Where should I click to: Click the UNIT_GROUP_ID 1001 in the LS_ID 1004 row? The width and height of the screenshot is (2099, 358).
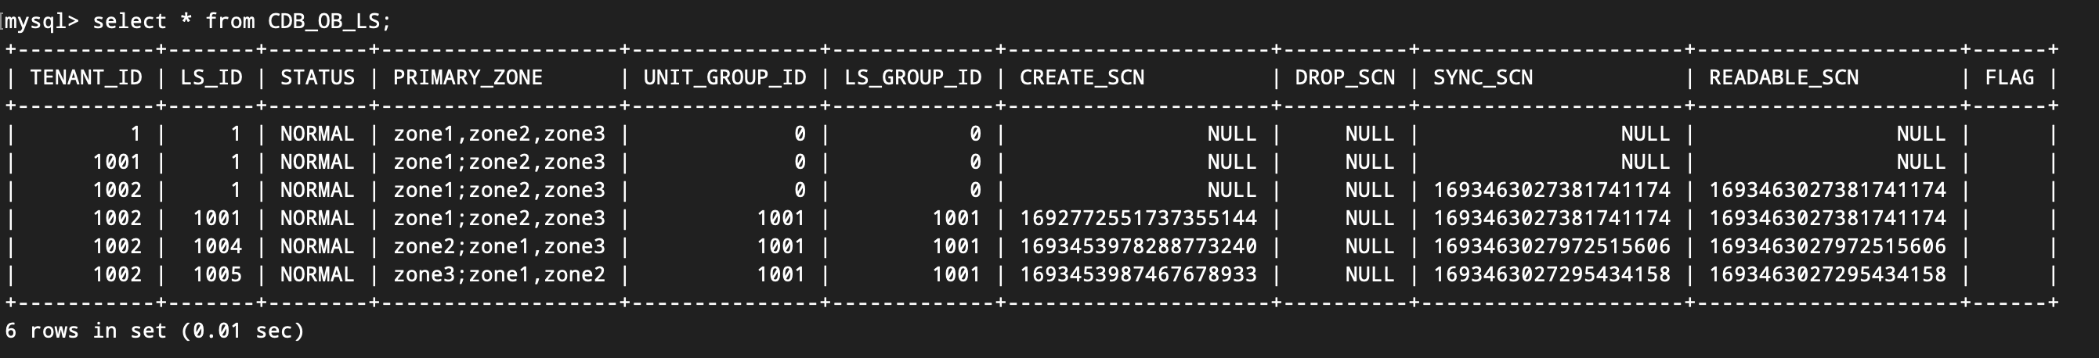782,246
